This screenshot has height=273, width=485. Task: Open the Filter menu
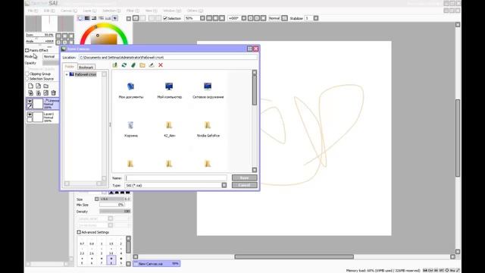[x=133, y=11]
